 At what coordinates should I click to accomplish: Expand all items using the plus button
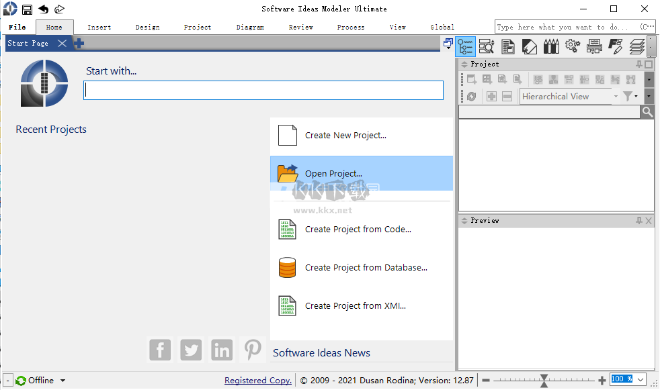coord(493,96)
